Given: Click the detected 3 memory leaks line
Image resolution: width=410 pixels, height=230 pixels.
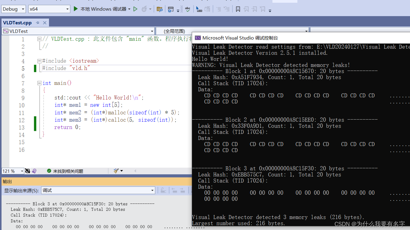Looking at the screenshot, I should click(278, 217).
